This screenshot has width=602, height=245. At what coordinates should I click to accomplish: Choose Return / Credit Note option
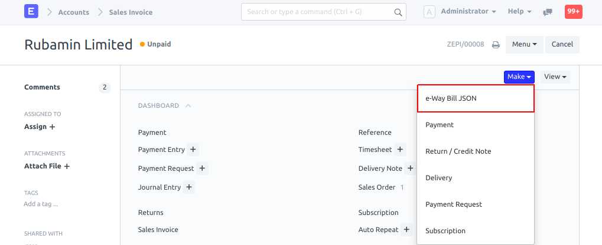tap(458, 151)
